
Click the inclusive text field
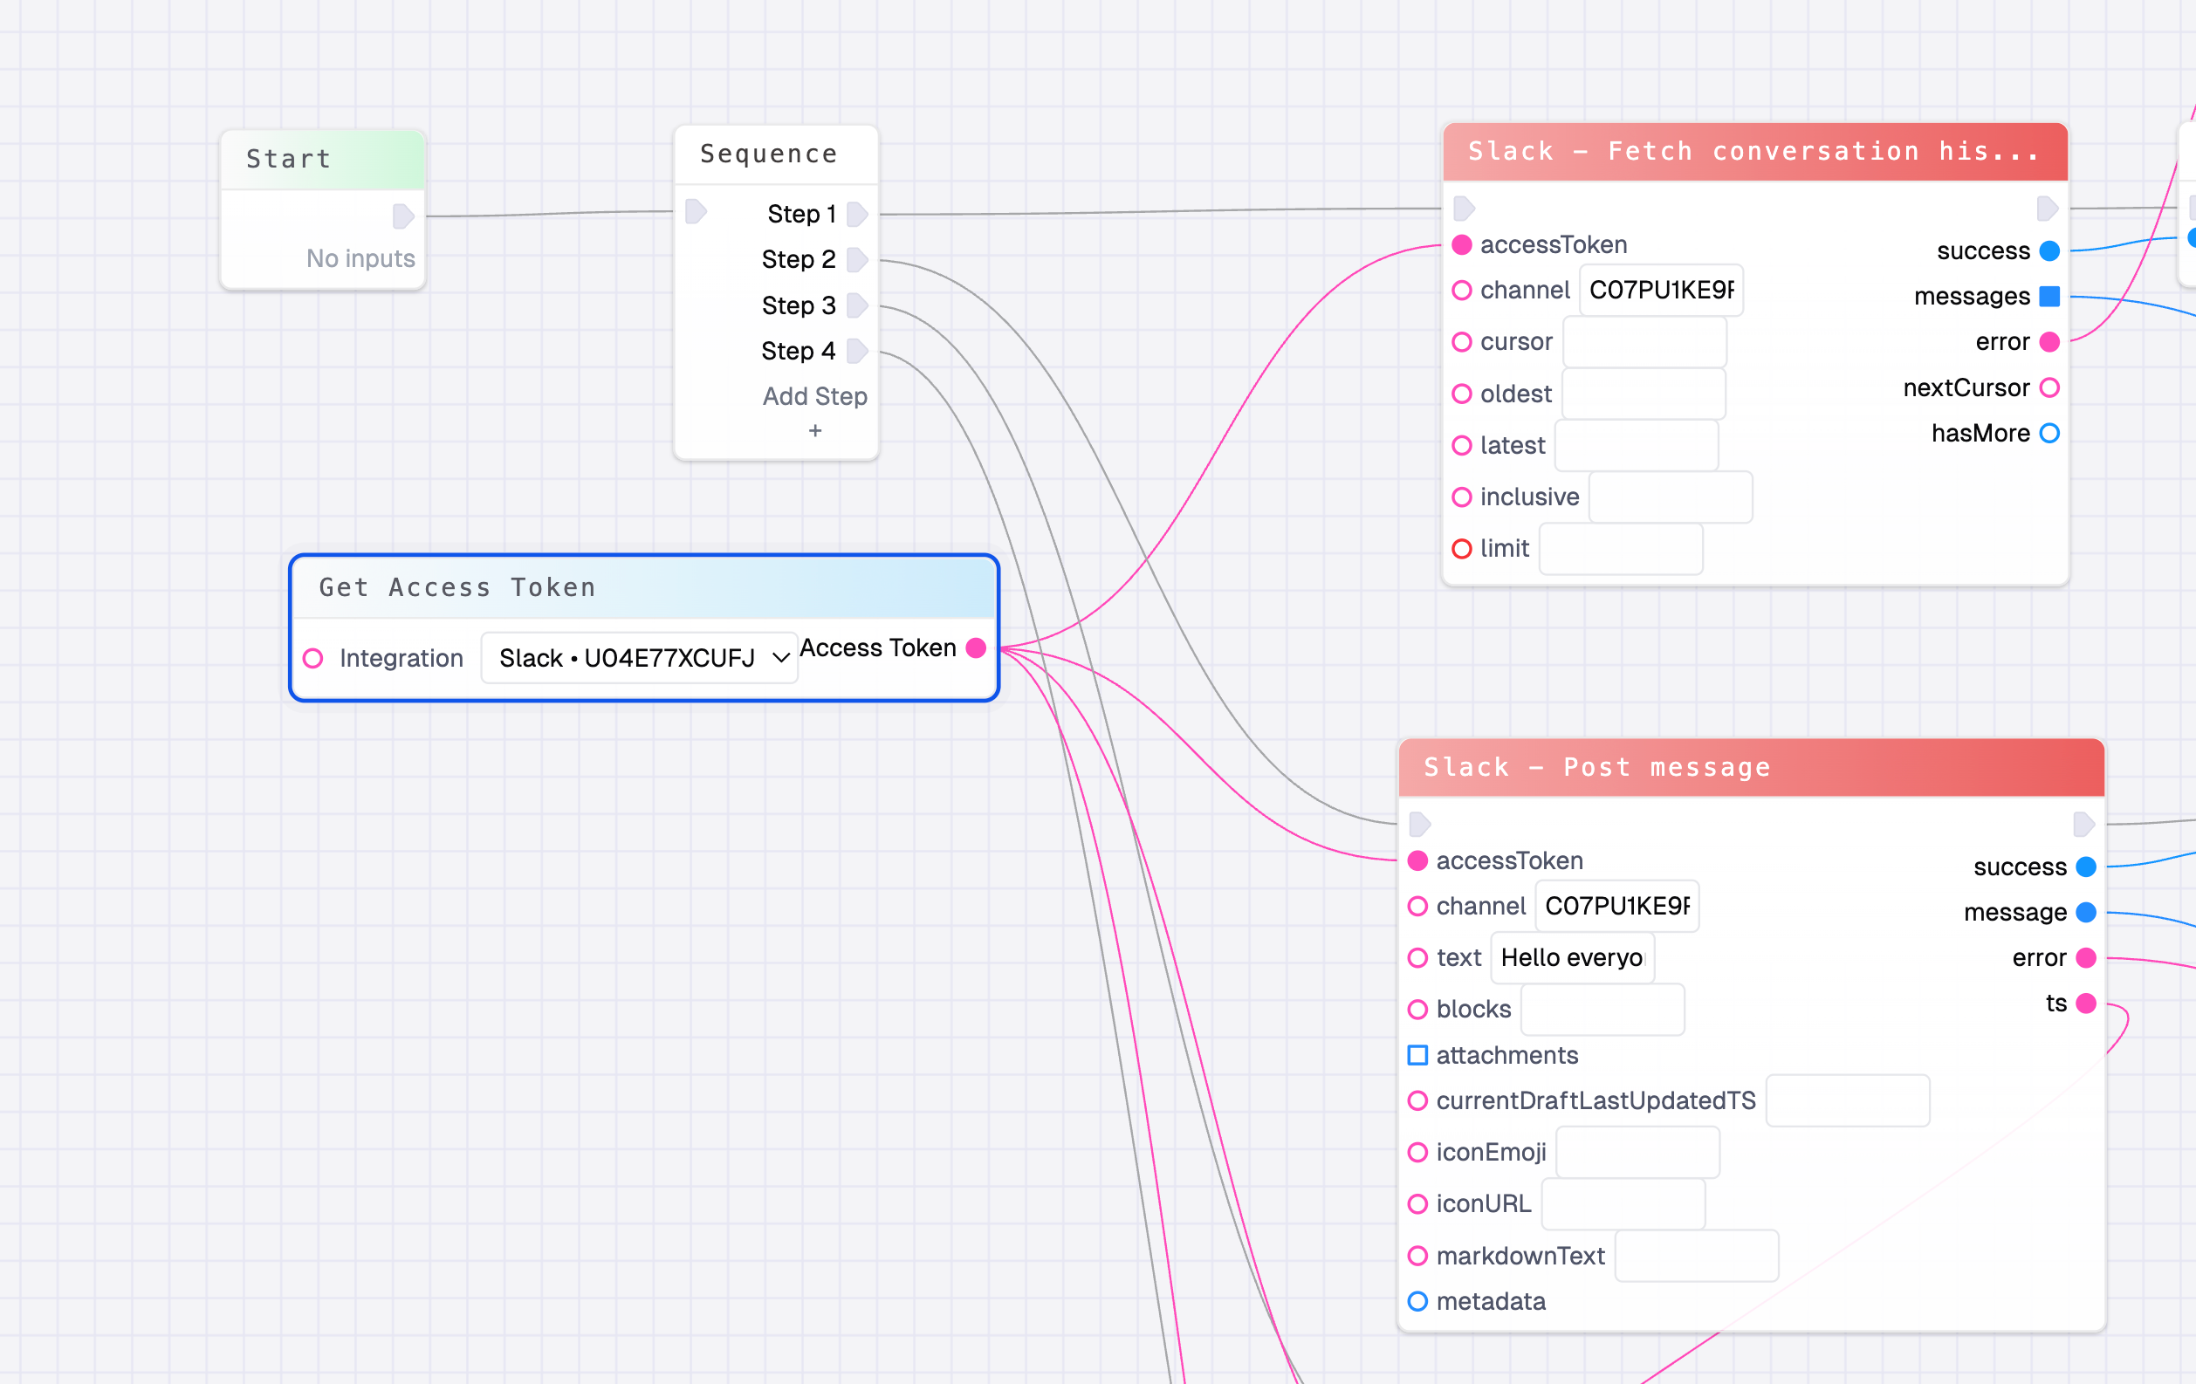1671,497
